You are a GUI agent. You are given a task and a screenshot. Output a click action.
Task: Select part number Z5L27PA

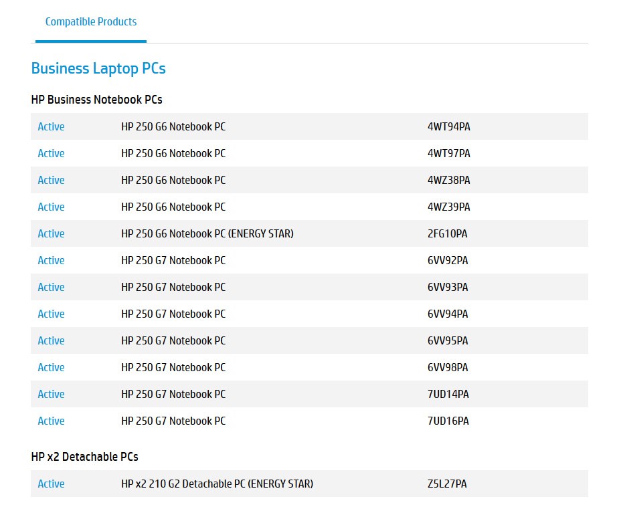pos(447,484)
